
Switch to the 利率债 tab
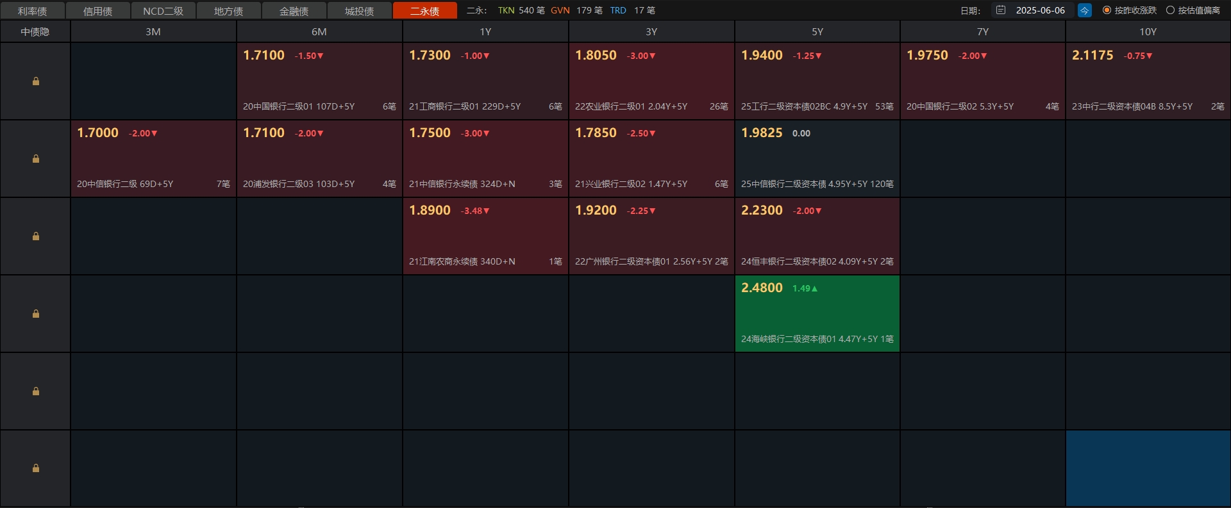[33, 11]
